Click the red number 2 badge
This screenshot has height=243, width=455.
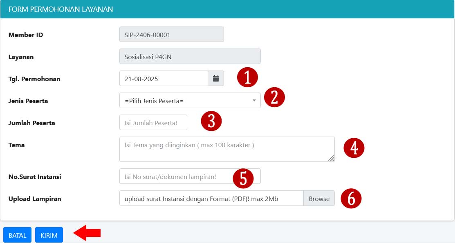point(274,97)
